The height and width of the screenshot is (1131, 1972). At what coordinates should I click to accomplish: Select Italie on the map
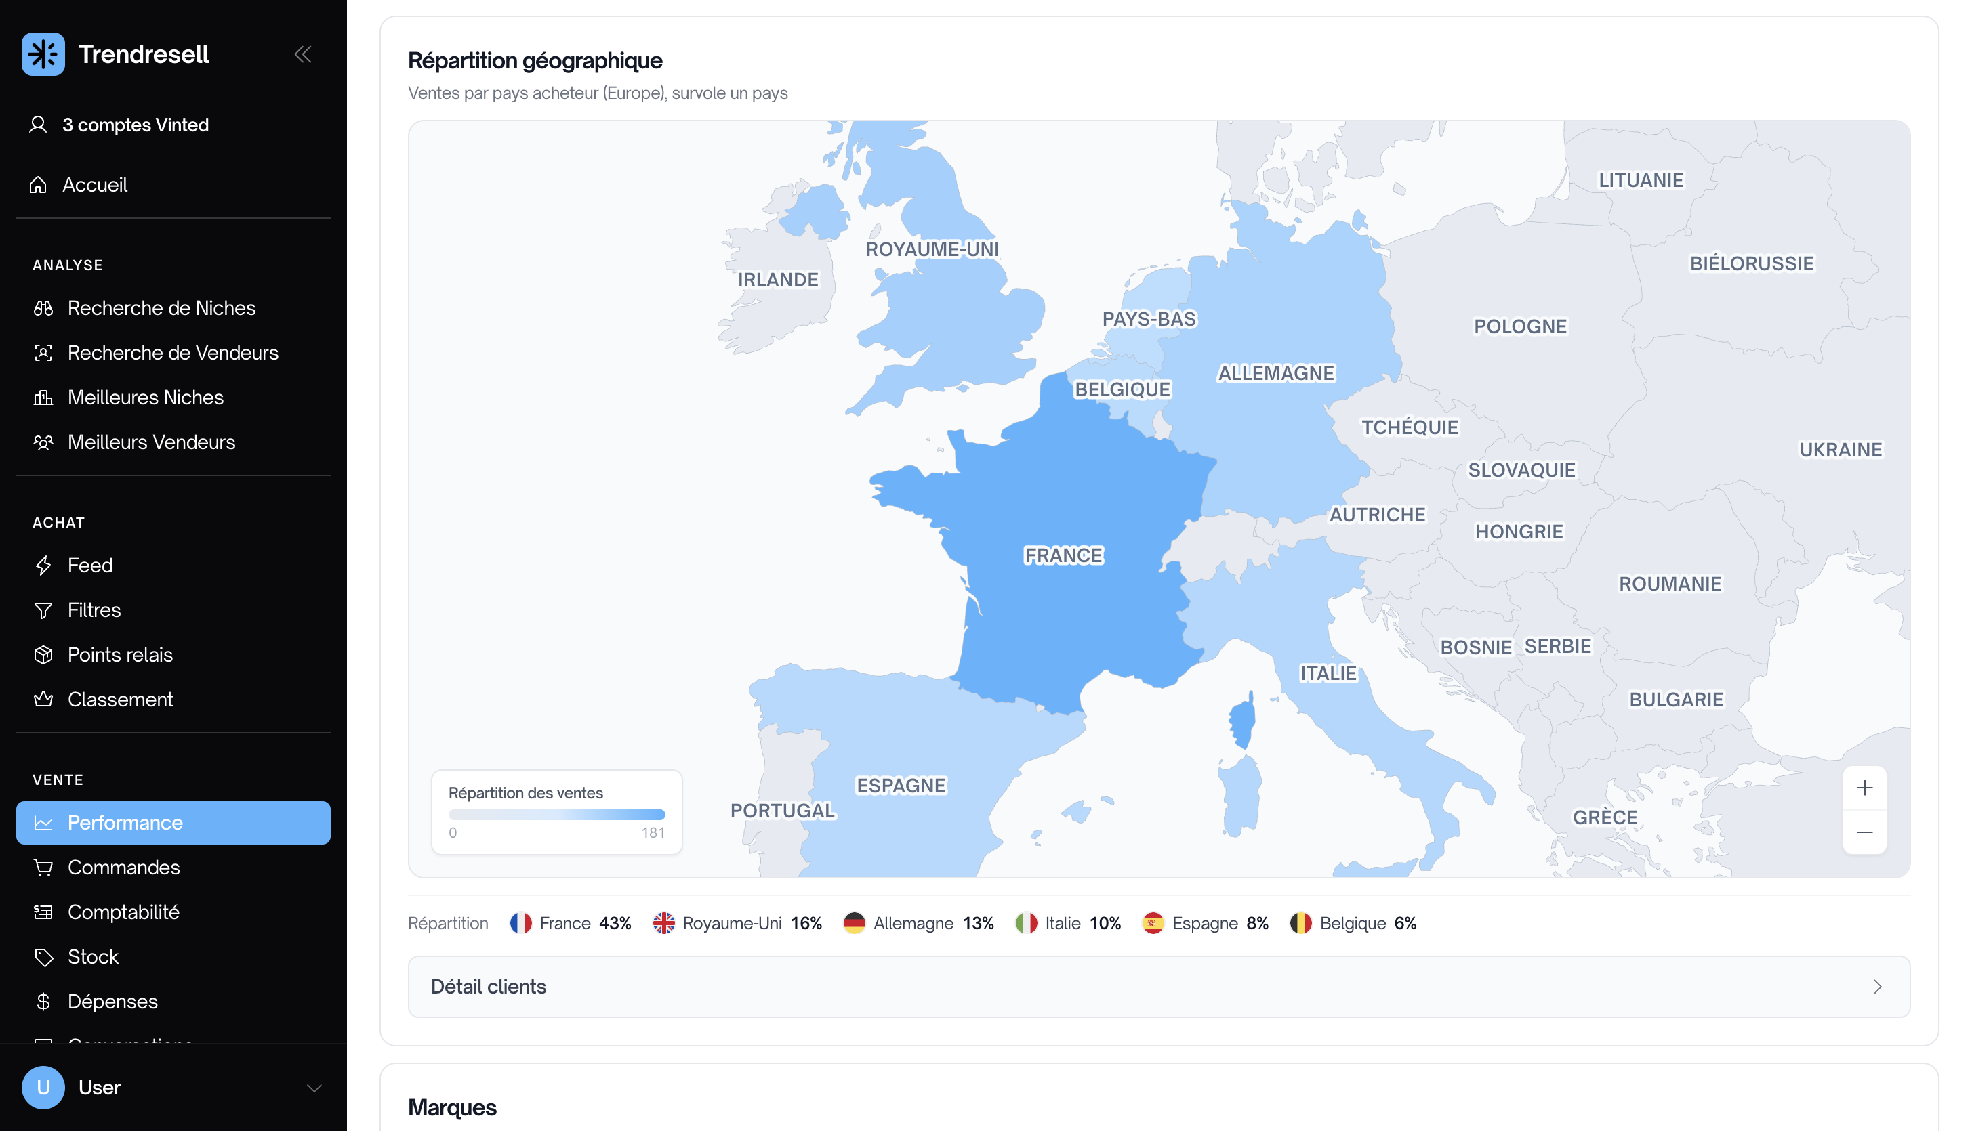pos(1328,673)
